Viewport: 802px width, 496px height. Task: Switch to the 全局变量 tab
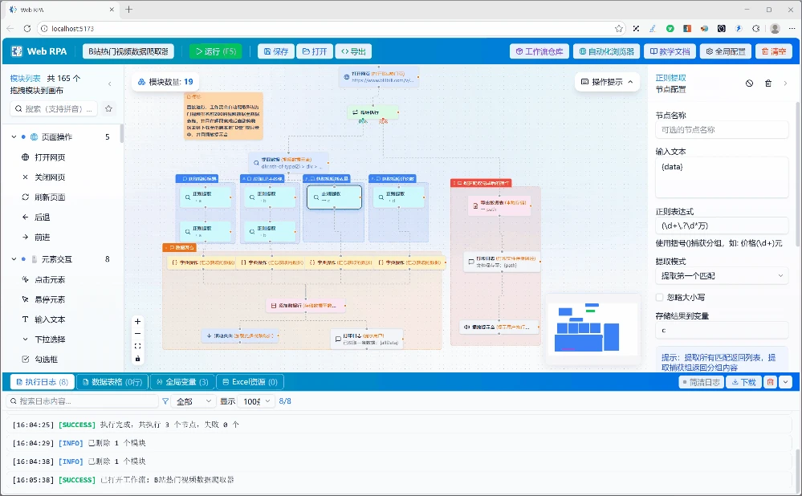tap(182, 382)
